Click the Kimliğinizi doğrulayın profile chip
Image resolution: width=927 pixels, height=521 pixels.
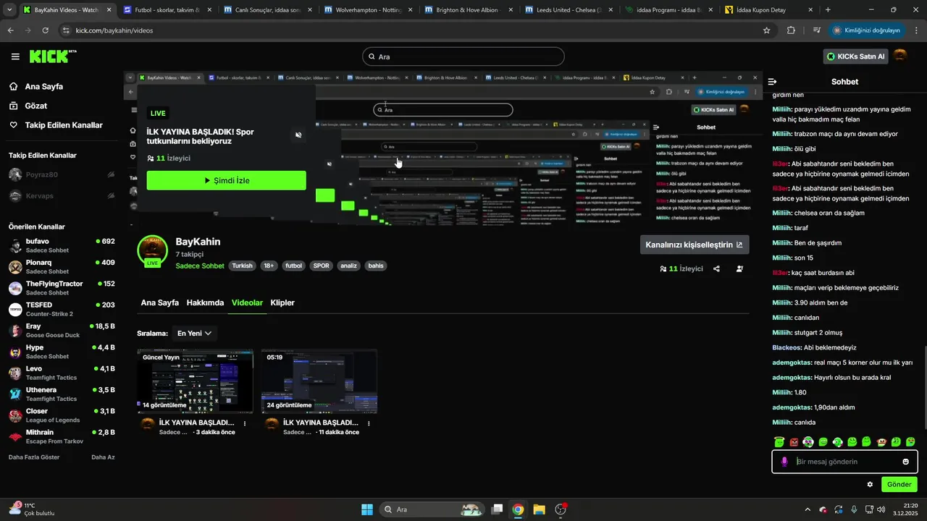[x=866, y=30]
